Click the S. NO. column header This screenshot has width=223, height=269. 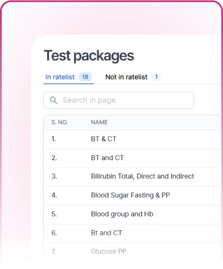point(59,122)
